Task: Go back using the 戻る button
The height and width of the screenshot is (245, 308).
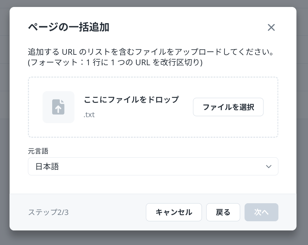Action: (223, 212)
